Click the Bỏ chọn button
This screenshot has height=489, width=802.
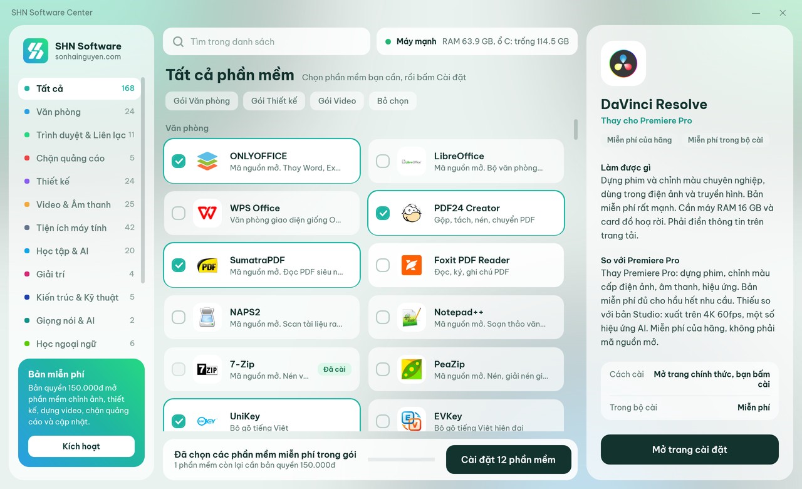393,101
